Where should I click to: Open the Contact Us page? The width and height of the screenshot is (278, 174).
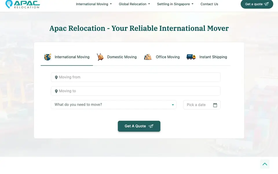point(209,4)
